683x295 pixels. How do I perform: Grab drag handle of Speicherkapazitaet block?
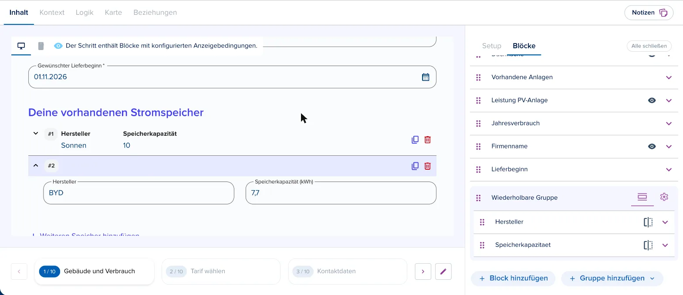482,245
